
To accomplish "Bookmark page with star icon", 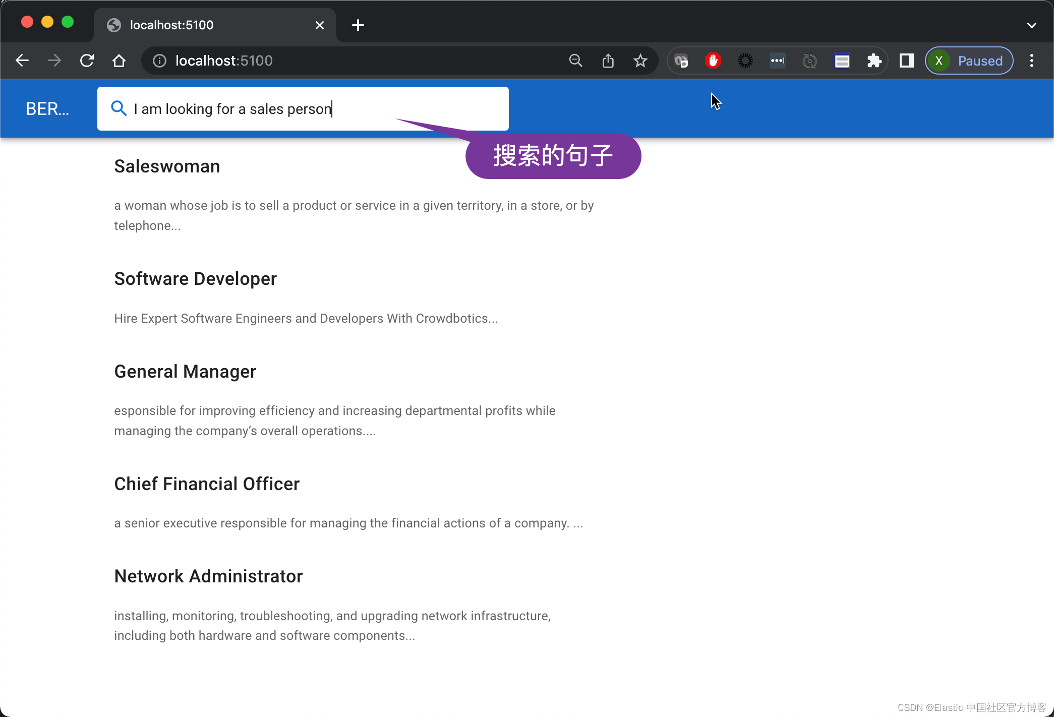I will (640, 61).
